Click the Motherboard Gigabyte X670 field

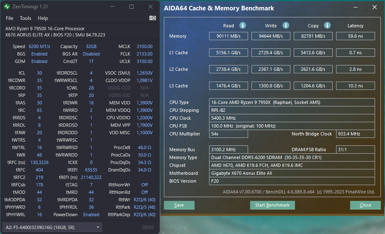292,173
